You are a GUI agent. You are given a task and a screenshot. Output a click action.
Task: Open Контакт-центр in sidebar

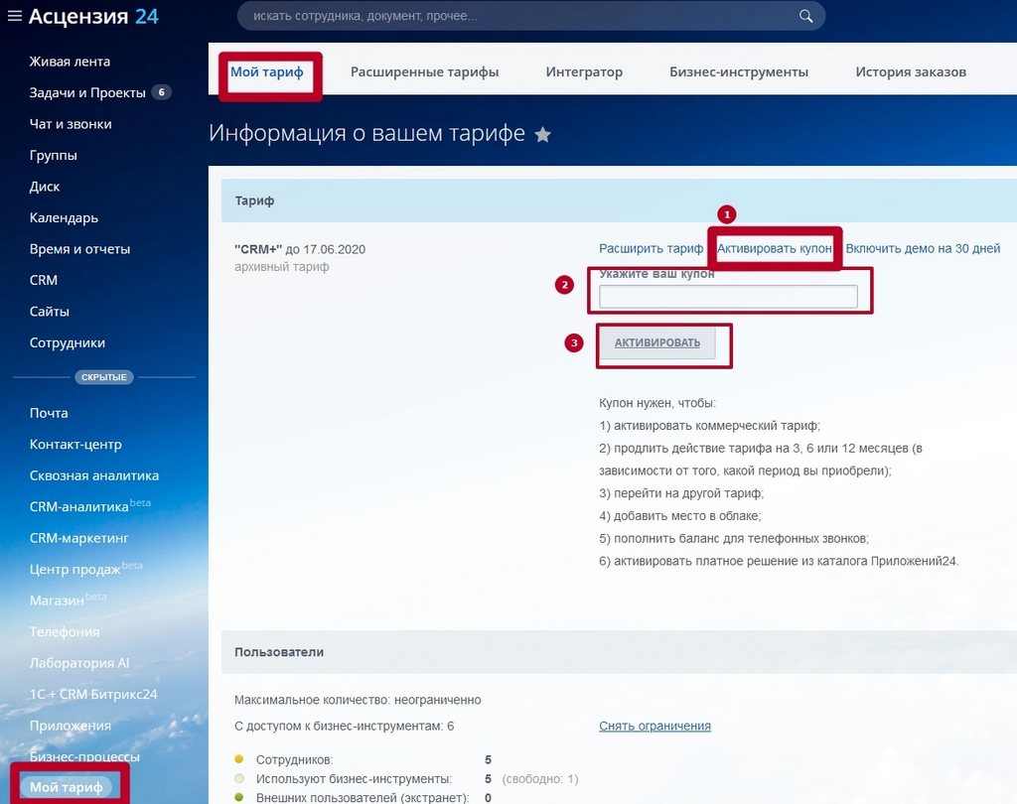75,444
